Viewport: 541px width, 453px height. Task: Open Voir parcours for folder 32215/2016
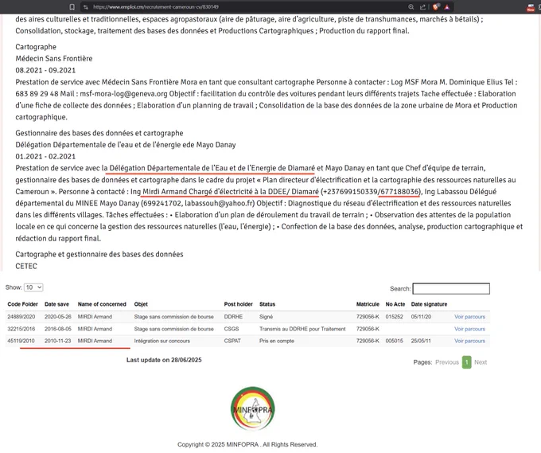tap(469, 329)
